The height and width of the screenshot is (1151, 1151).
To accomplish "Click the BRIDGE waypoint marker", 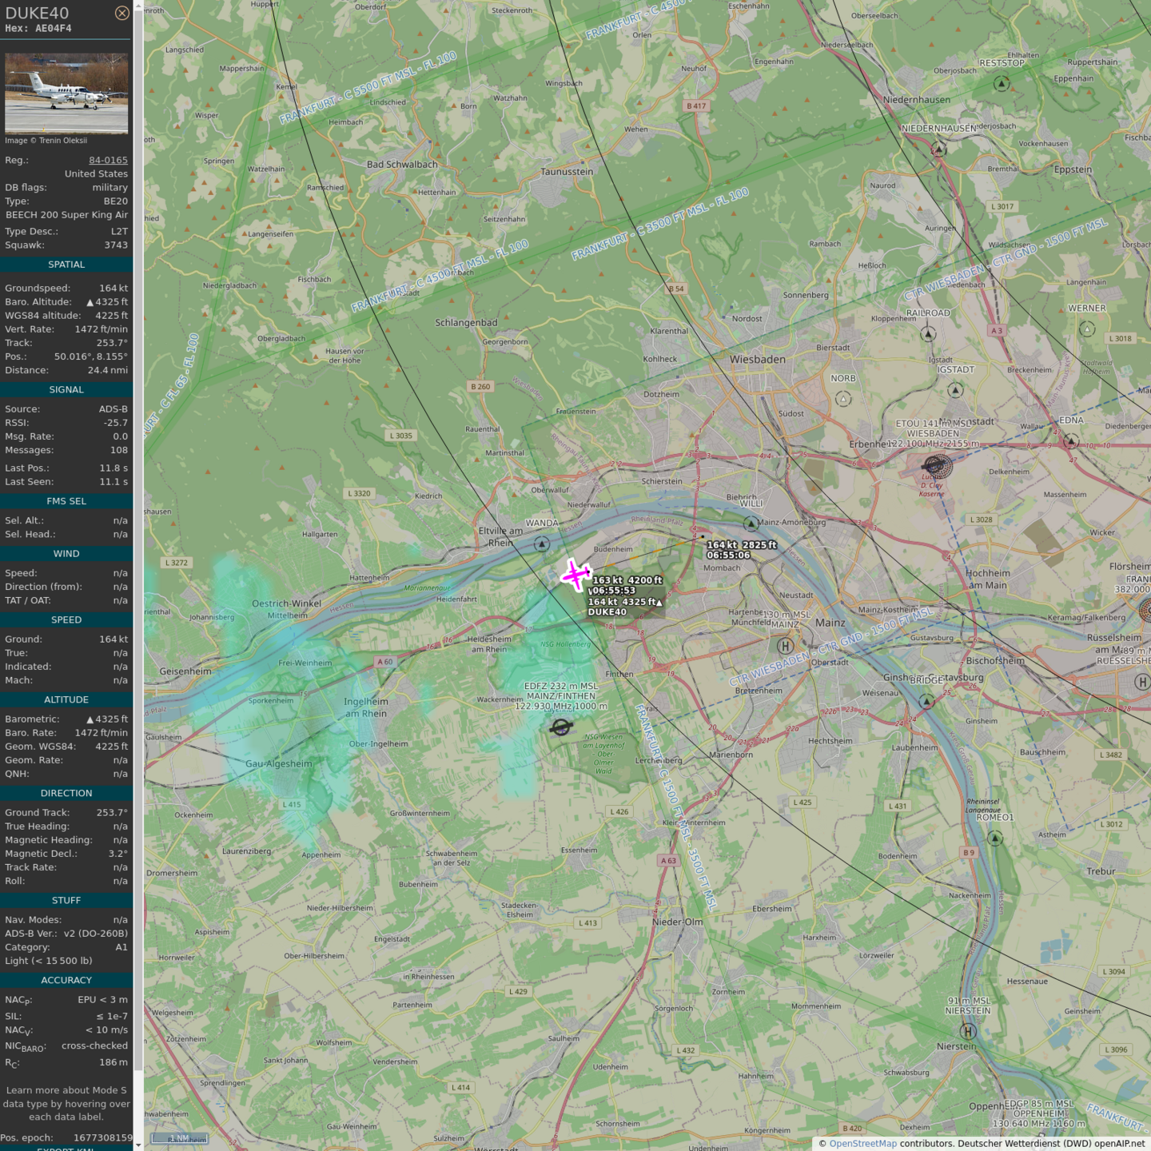I will tap(926, 701).
